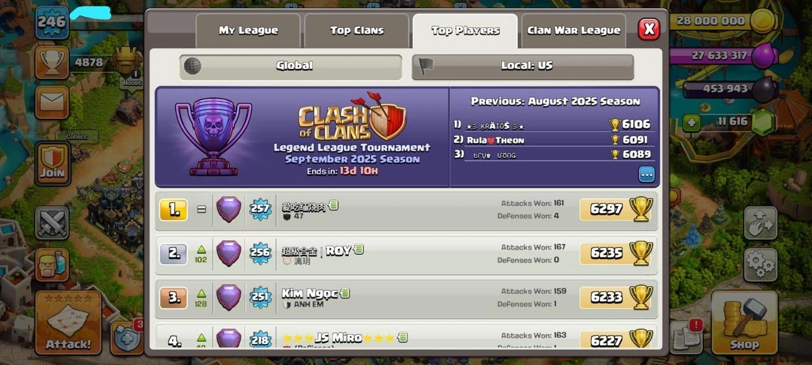
Task: Click the green plus to add gems
Action: (691, 123)
